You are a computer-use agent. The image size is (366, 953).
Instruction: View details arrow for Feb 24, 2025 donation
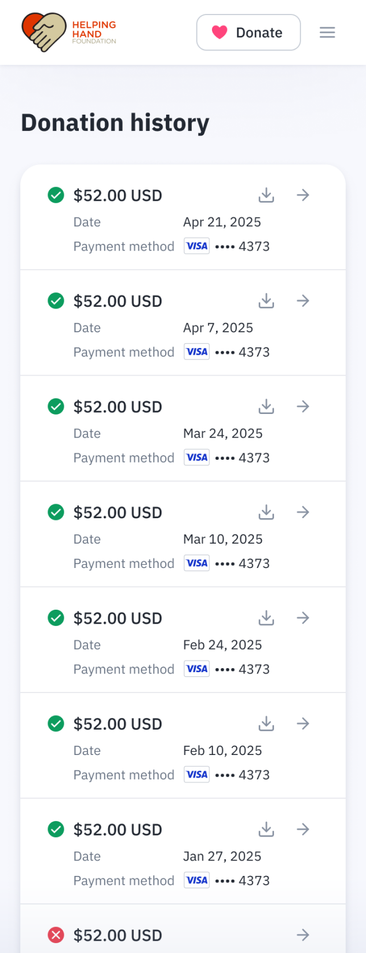coord(303,618)
